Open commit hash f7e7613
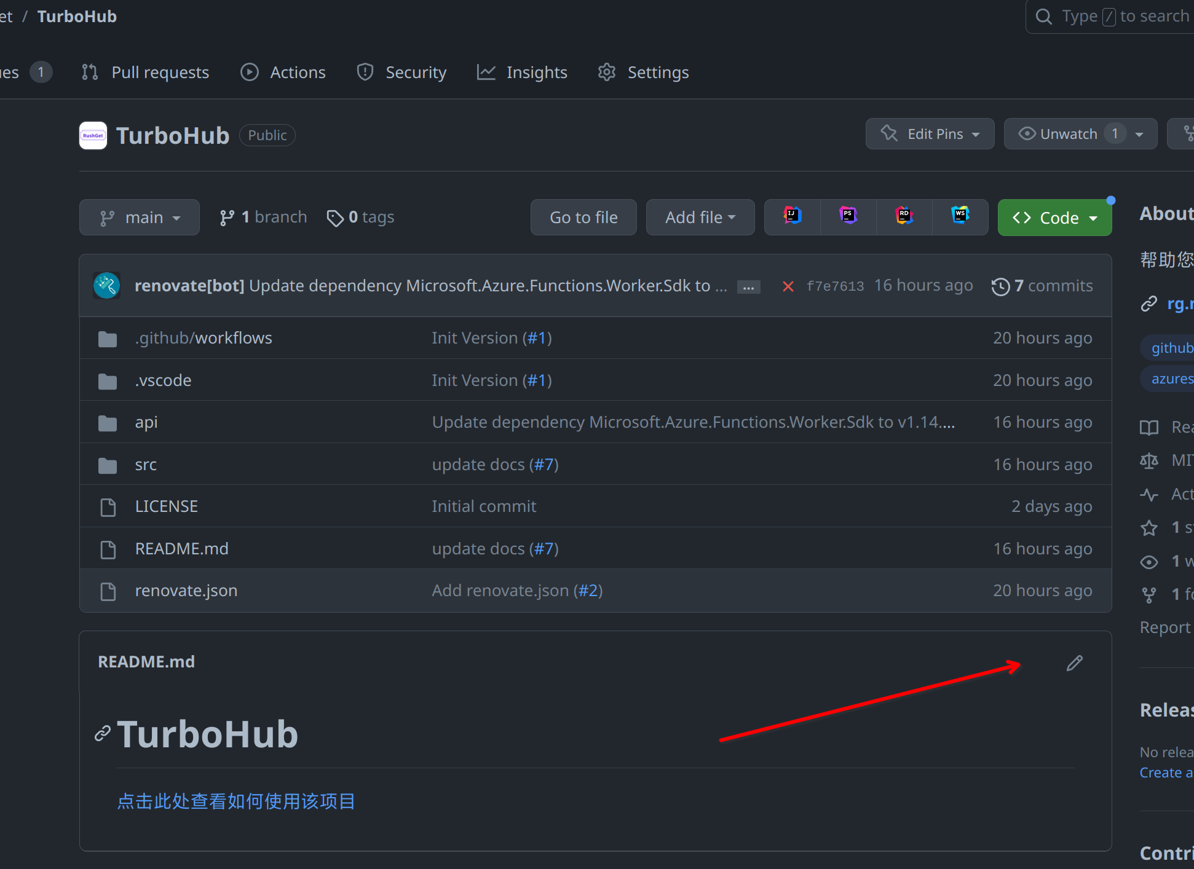The width and height of the screenshot is (1194, 869). 835,286
